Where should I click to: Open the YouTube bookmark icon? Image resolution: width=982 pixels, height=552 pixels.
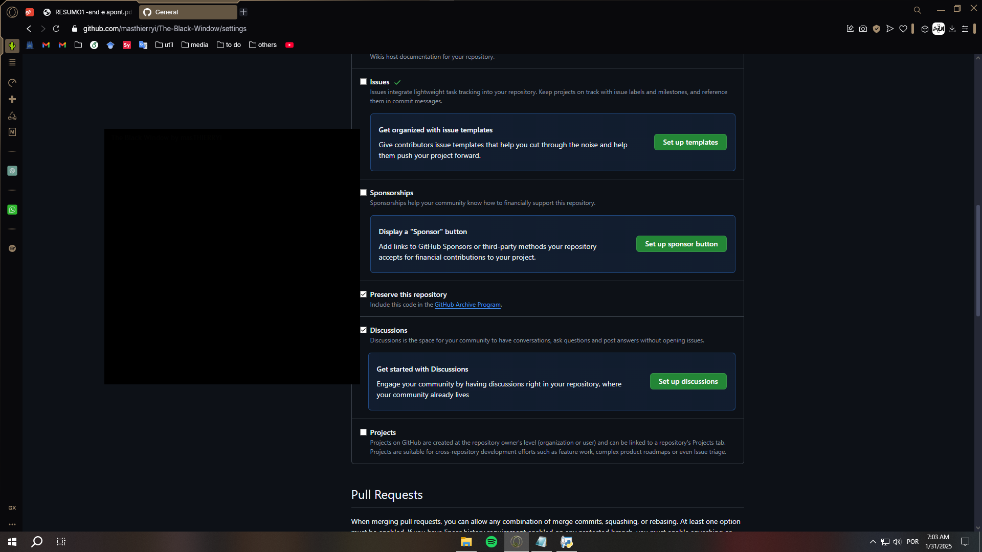click(x=289, y=45)
